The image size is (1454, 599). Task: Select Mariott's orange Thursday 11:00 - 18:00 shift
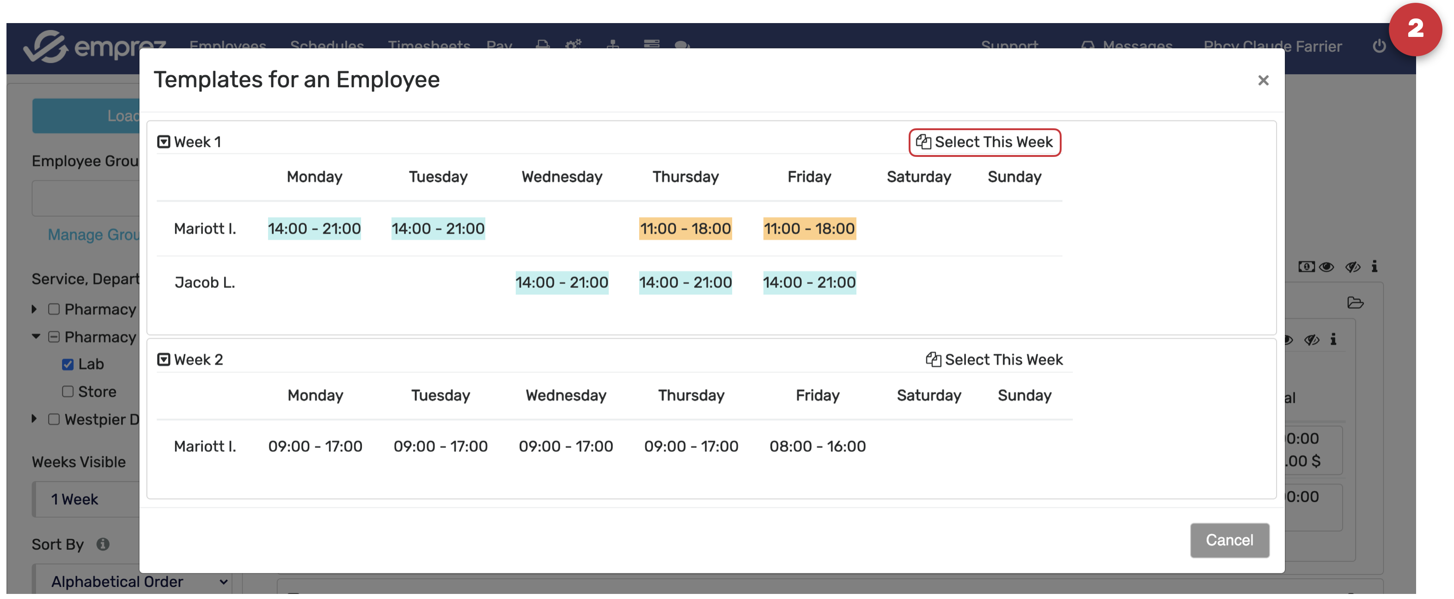tap(685, 229)
